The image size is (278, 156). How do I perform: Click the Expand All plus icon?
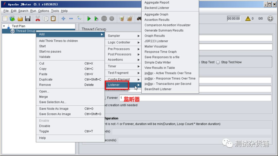63,19
